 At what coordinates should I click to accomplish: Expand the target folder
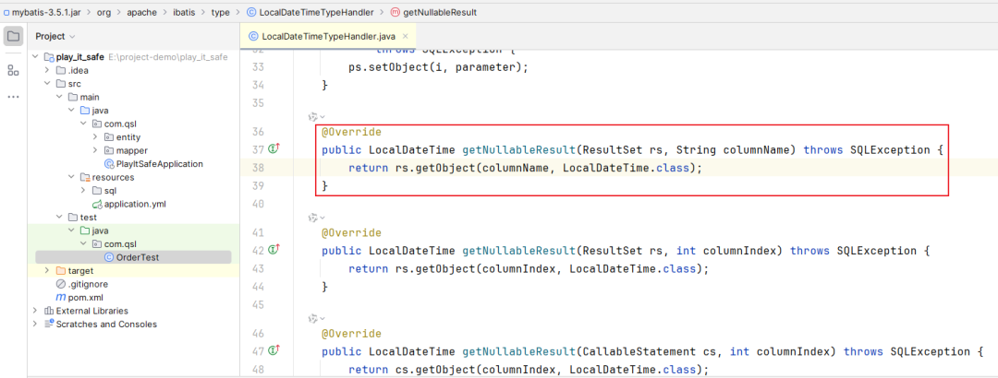(x=47, y=271)
